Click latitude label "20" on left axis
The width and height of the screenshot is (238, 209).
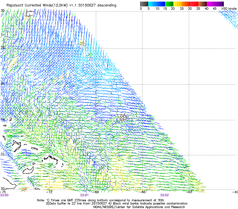click(x=3, y=188)
